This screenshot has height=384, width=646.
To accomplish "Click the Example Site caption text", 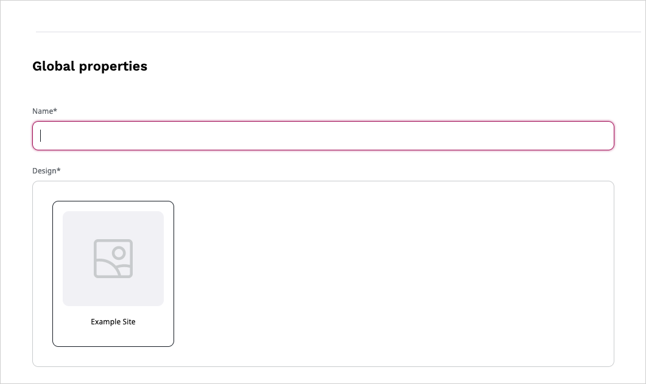I will [113, 322].
